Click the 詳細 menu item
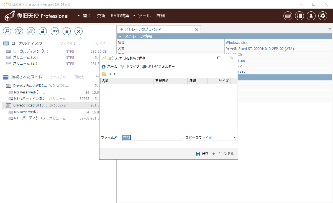This screenshot has width=333, height=203. 161,16
